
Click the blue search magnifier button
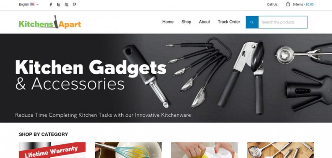[252, 22]
